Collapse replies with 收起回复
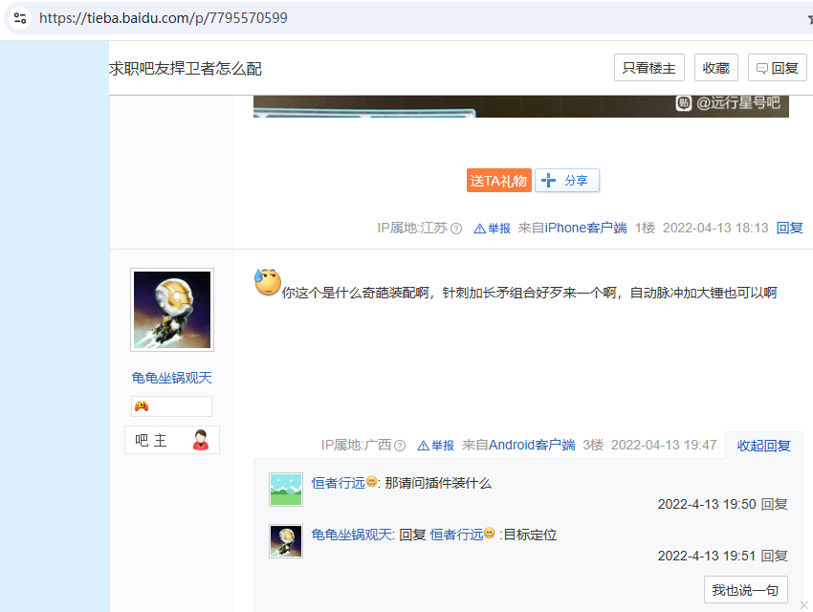This screenshot has width=813, height=612. point(763,446)
